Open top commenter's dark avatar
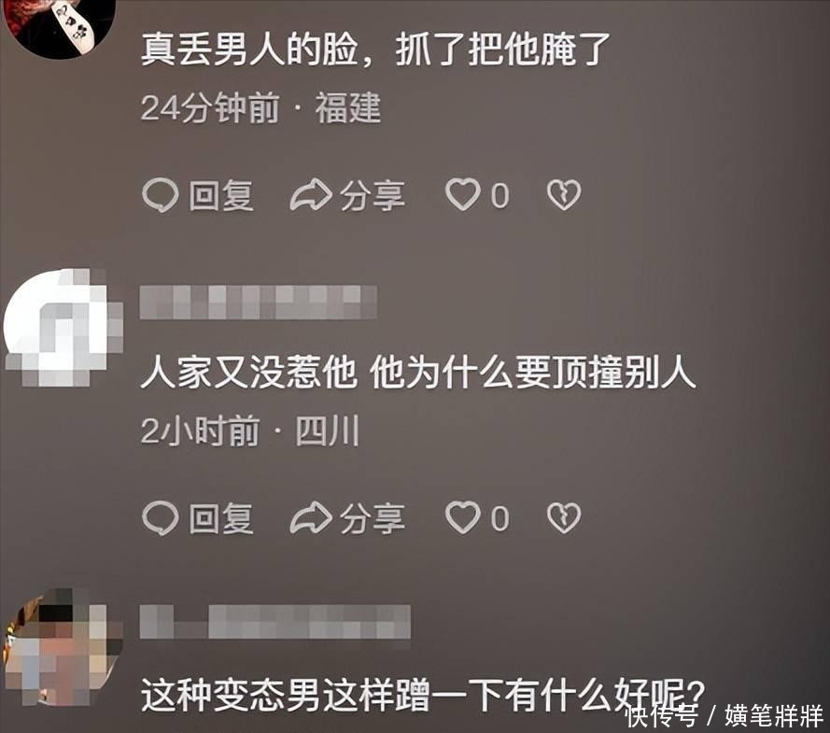The image size is (830, 733). coord(60,26)
